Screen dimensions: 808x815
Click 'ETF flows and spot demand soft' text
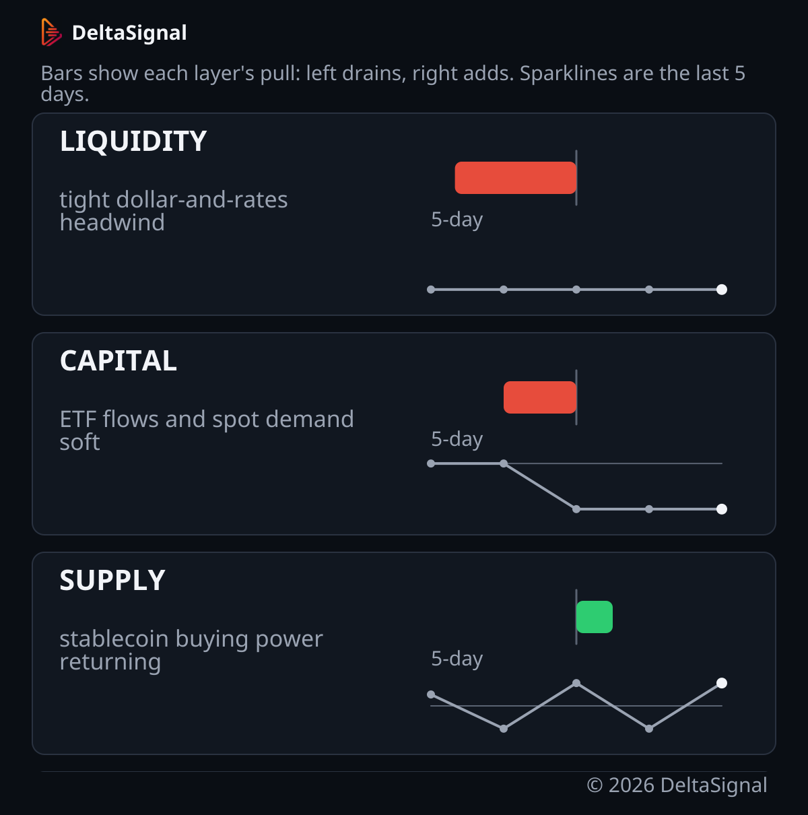pos(207,430)
